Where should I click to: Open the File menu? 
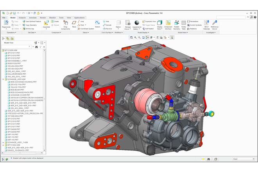coord(4,18)
